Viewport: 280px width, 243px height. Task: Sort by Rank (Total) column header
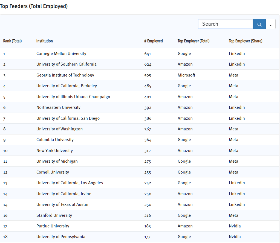pyautogui.click(x=13, y=41)
